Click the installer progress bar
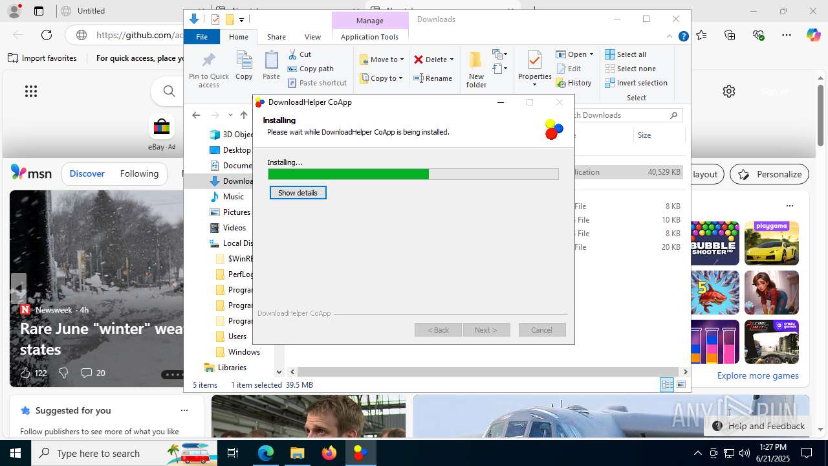Viewport: 828px width, 466px height. [x=413, y=174]
